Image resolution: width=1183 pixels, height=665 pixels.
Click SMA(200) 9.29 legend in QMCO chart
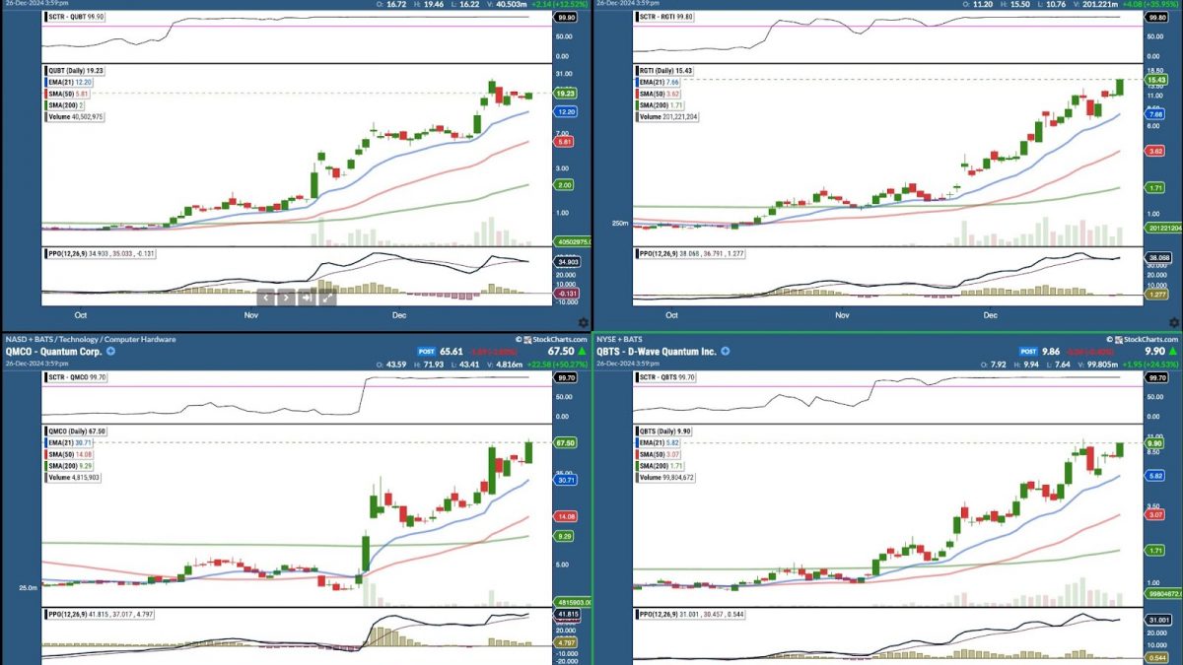tap(71, 466)
